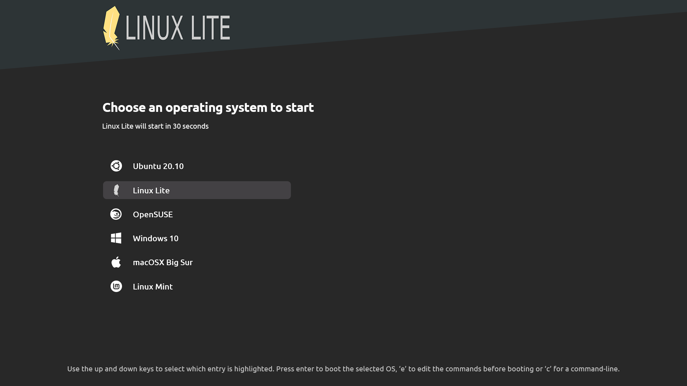This screenshot has width=687, height=386.
Task: Click the "Choose an operating system to start" heading
Action: (208, 107)
